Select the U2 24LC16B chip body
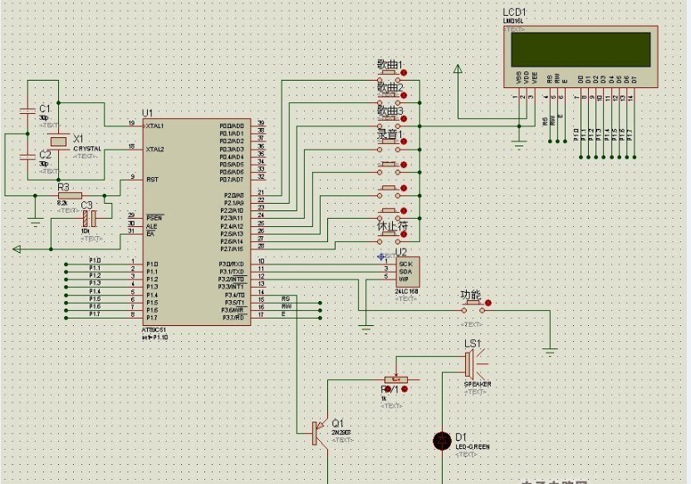691x484 pixels. click(x=408, y=272)
